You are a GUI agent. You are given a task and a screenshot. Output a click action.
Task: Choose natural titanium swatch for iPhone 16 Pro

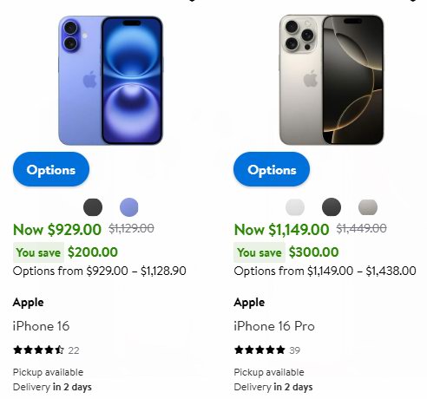(x=368, y=207)
